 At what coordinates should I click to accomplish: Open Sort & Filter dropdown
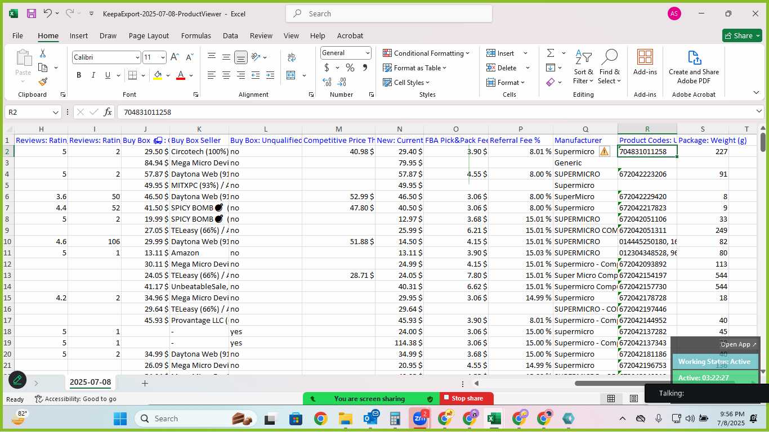pyautogui.click(x=583, y=67)
